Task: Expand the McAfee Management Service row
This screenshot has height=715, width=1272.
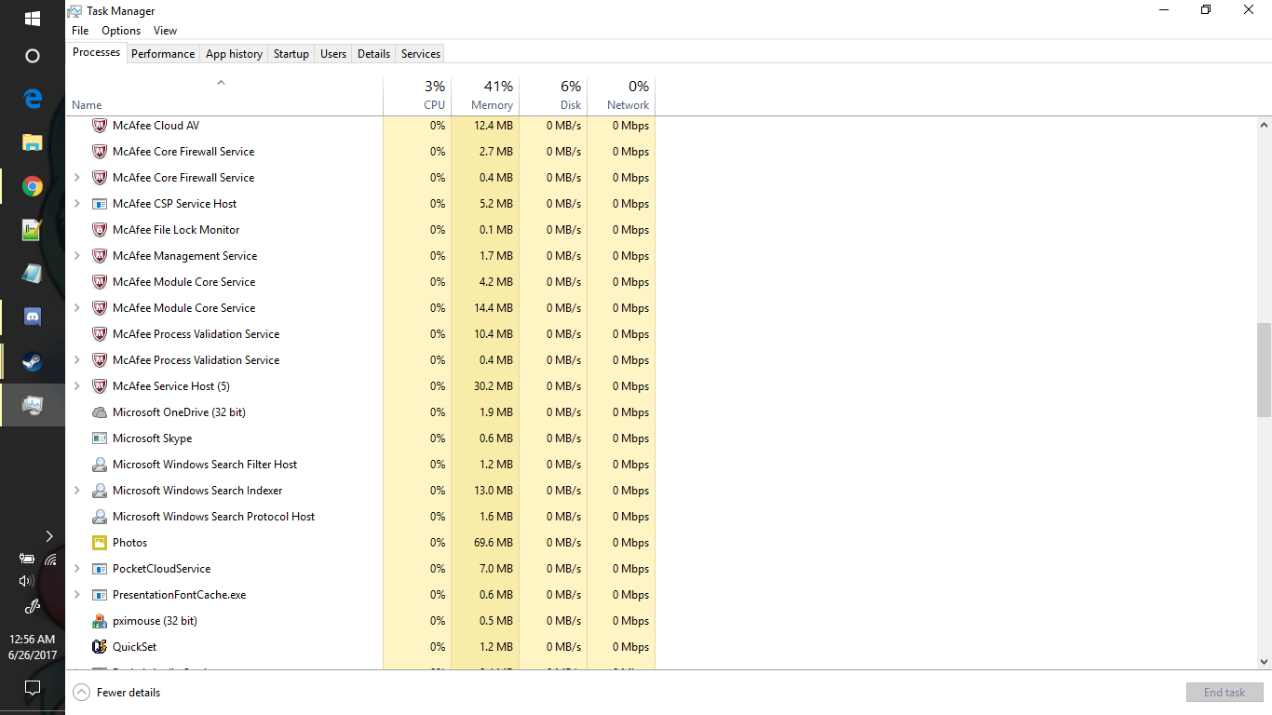Action: coord(77,256)
